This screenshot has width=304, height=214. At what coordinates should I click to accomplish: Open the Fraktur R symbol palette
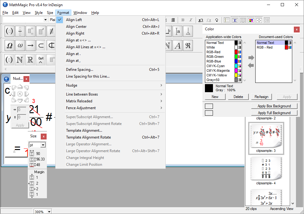click(188, 45)
